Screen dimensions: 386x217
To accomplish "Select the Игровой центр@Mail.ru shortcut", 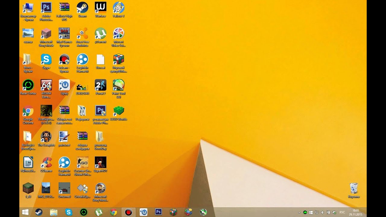I will coord(119,63).
